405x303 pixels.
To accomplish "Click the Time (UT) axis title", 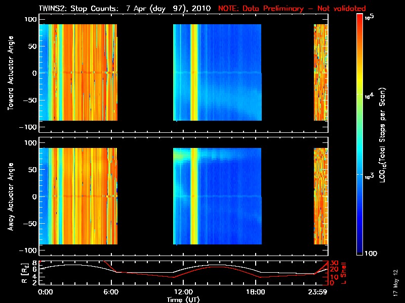I will 183,299.
